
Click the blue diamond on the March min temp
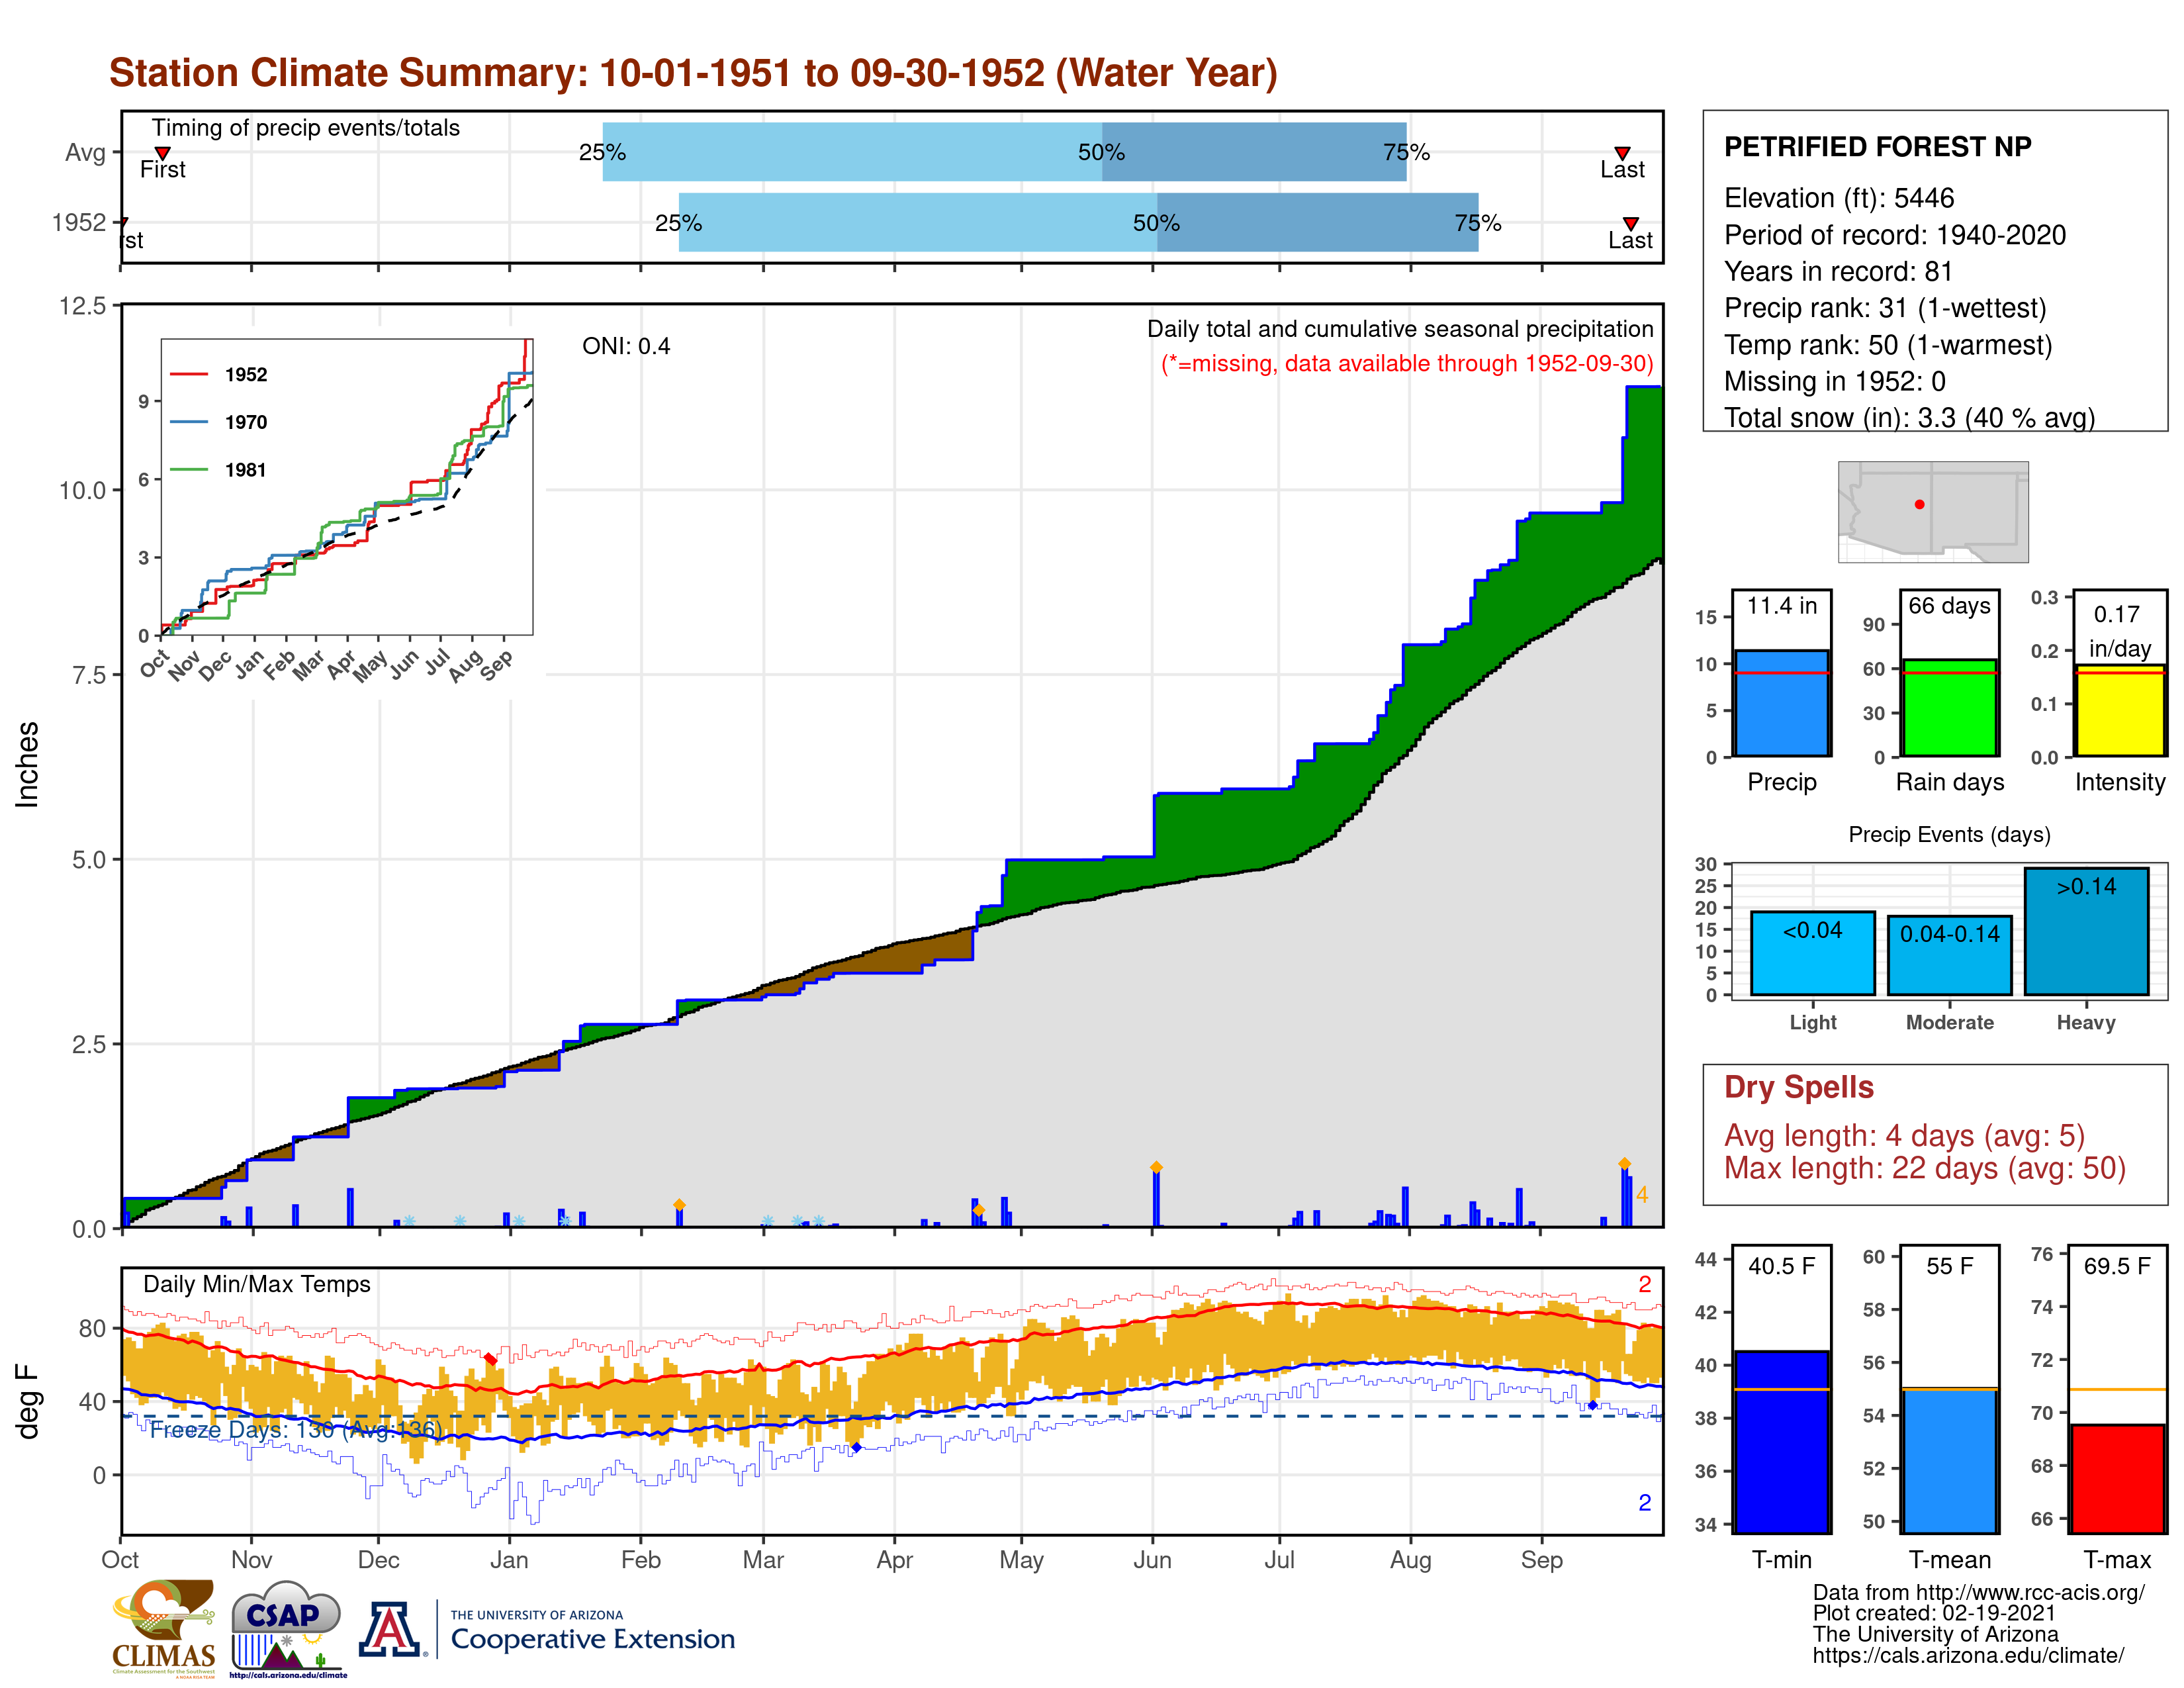click(856, 1447)
